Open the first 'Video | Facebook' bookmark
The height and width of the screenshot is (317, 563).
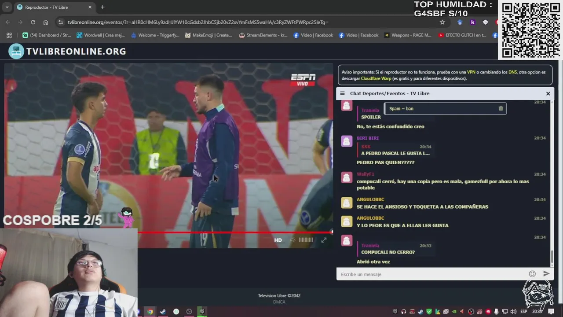click(313, 35)
